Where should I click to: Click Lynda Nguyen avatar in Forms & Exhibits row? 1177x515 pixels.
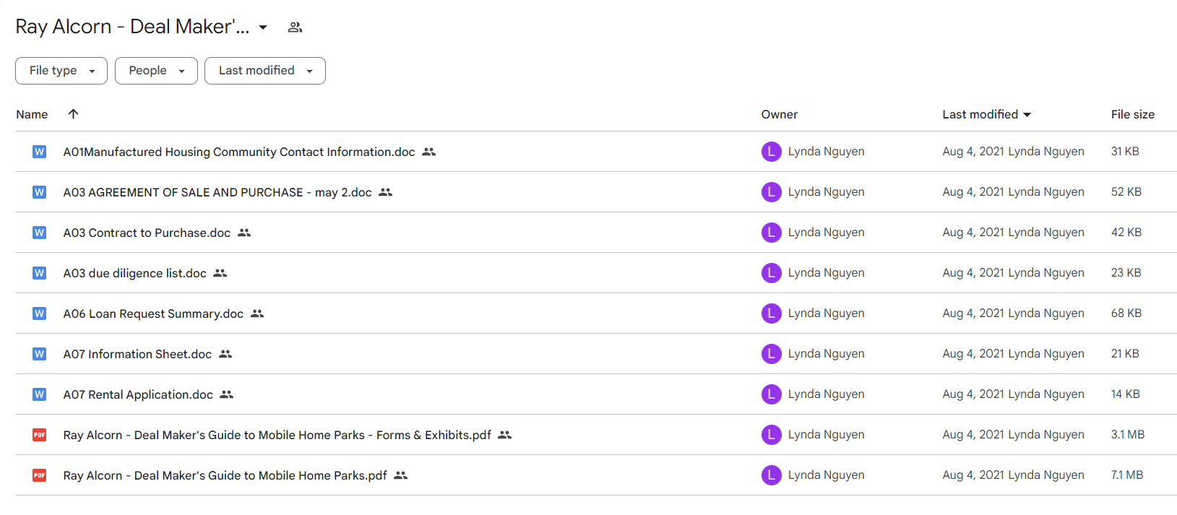(772, 435)
